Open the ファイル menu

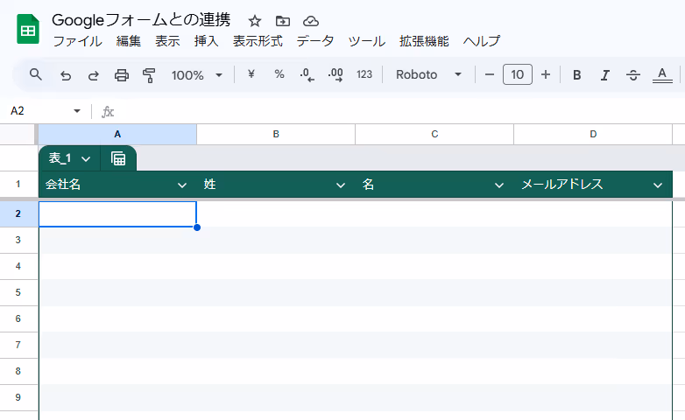[77, 41]
